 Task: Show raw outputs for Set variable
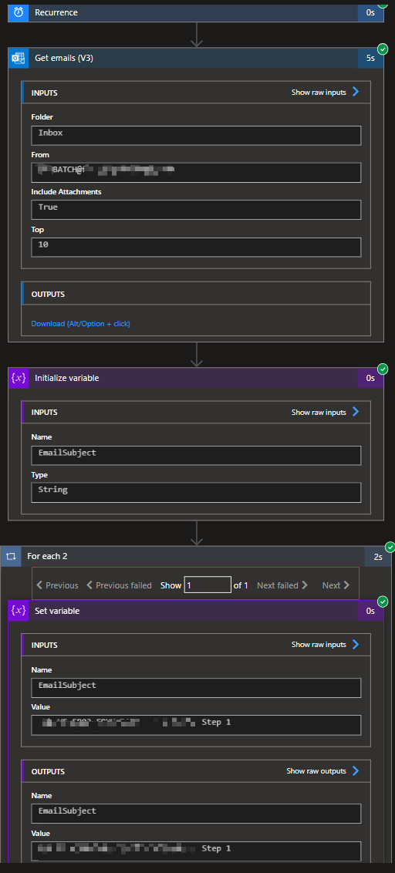323,771
